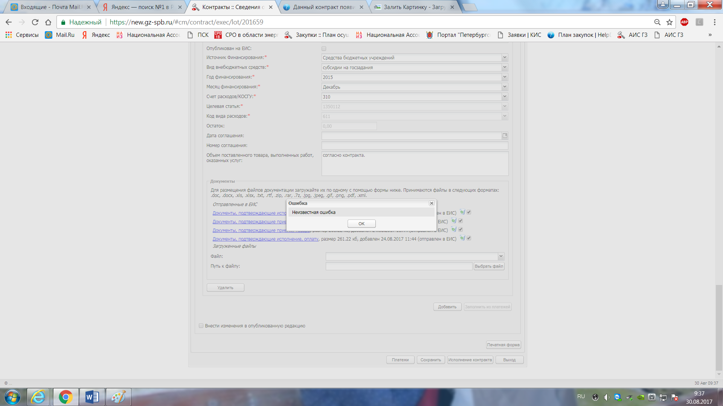Enable Внести изменения в опубликованную редакцию
This screenshot has width=723, height=406.
coord(201,326)
